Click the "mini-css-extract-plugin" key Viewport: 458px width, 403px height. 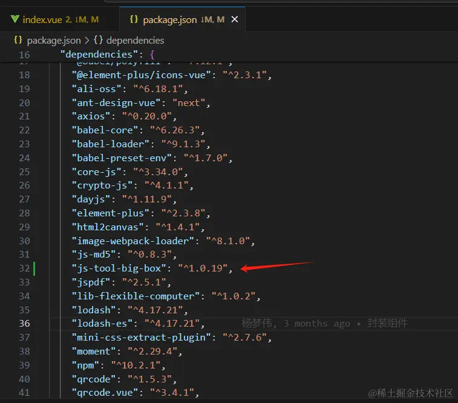tap(141, 337)
